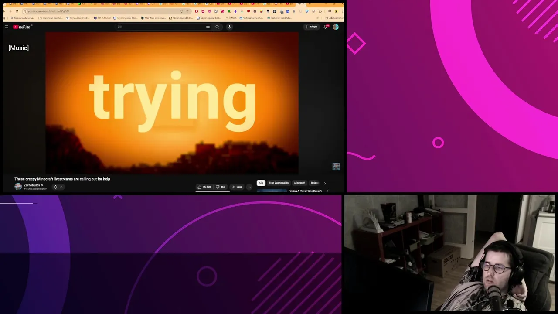Click the browser address bar URL

49,11
